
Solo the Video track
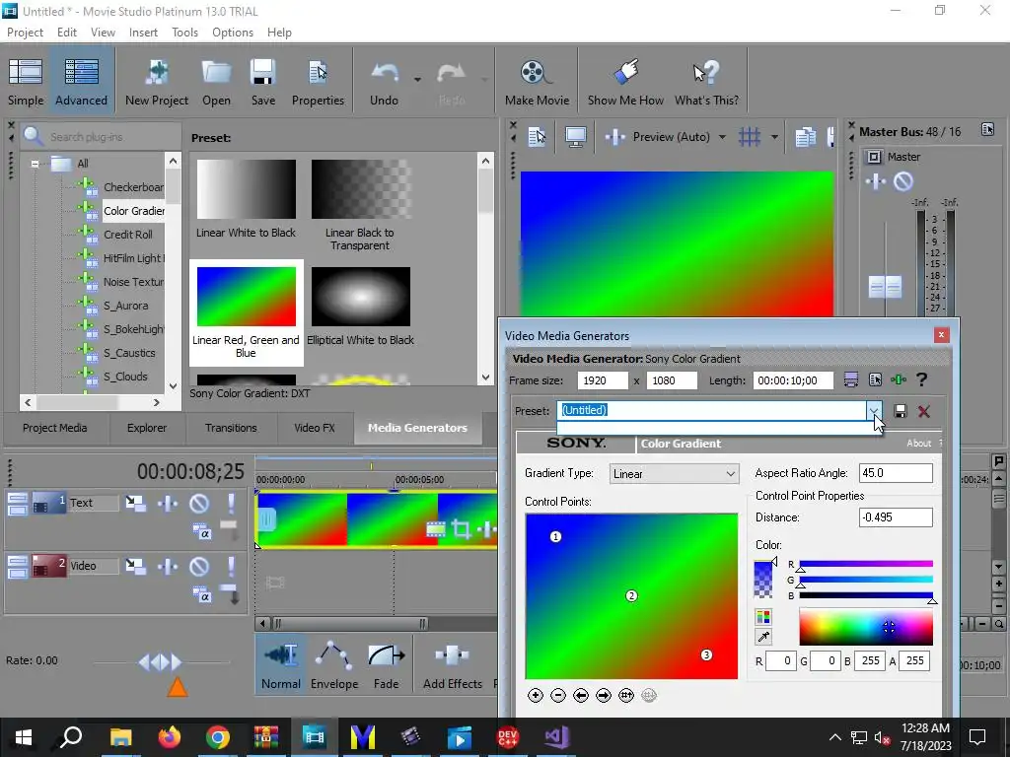pos(231,567)
